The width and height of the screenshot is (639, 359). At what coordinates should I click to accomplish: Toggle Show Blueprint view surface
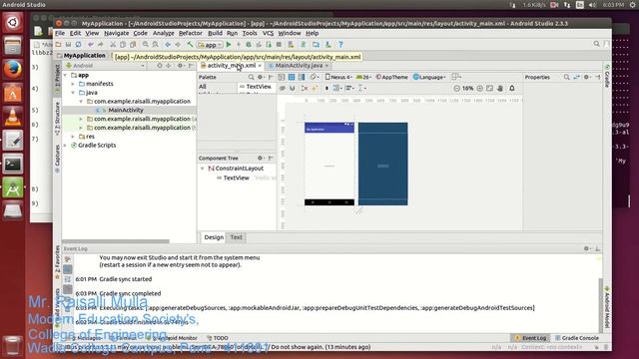[x=292, y=77]
